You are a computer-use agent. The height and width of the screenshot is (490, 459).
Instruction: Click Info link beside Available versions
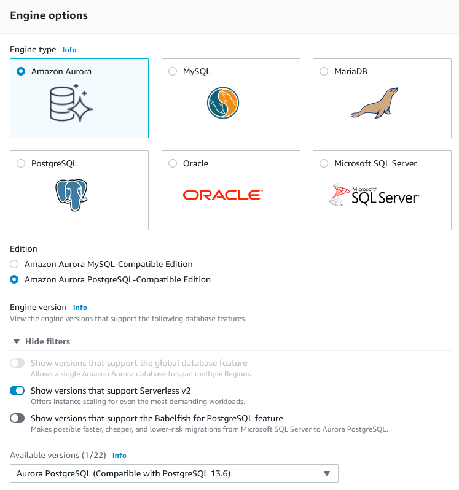[119, 456]
